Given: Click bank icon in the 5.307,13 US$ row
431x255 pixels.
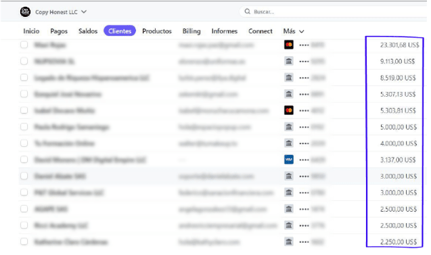Looking at the screenshot, I should (289, 94).
